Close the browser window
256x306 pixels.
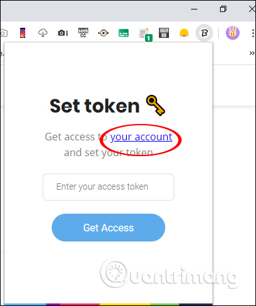[252, 9]
